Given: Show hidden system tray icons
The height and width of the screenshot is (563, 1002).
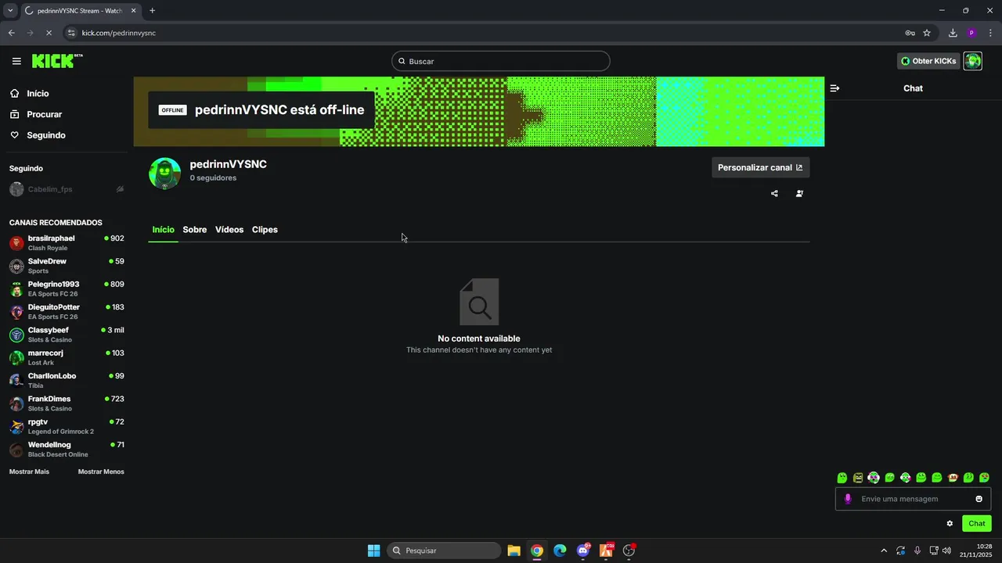Looking at the screenshot, I should pos(884,550).
